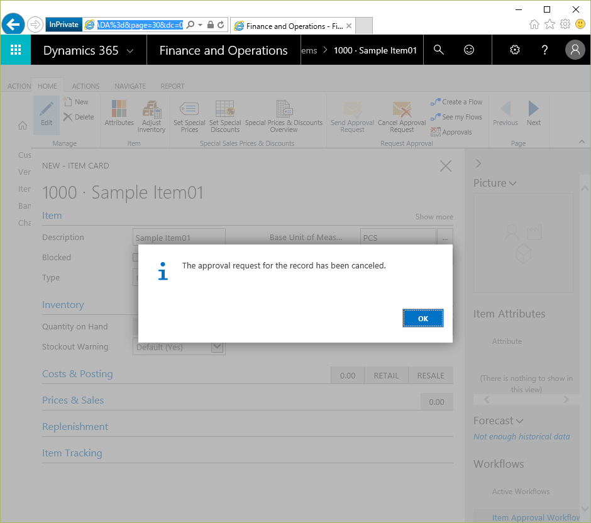
Task: Click Delete in the Manage group
Action: click(79, 117)
